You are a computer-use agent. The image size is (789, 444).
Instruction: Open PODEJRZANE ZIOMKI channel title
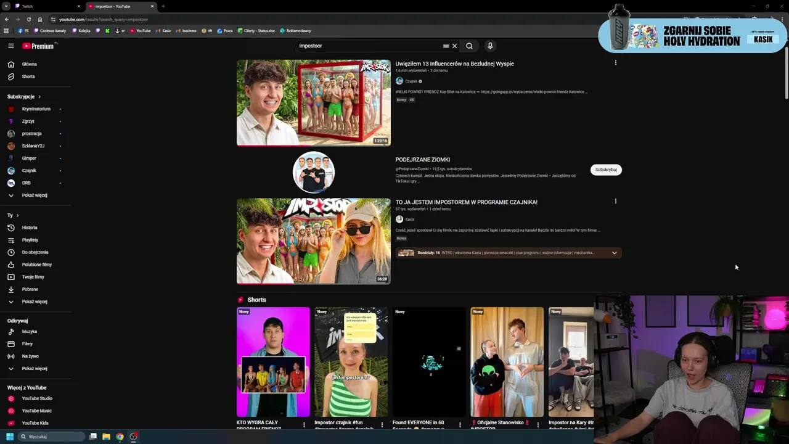pos(423,160)
